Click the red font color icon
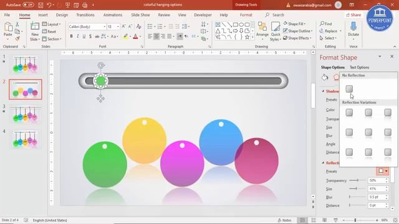This screenshot has height=224, width=399. click(136, 37)
